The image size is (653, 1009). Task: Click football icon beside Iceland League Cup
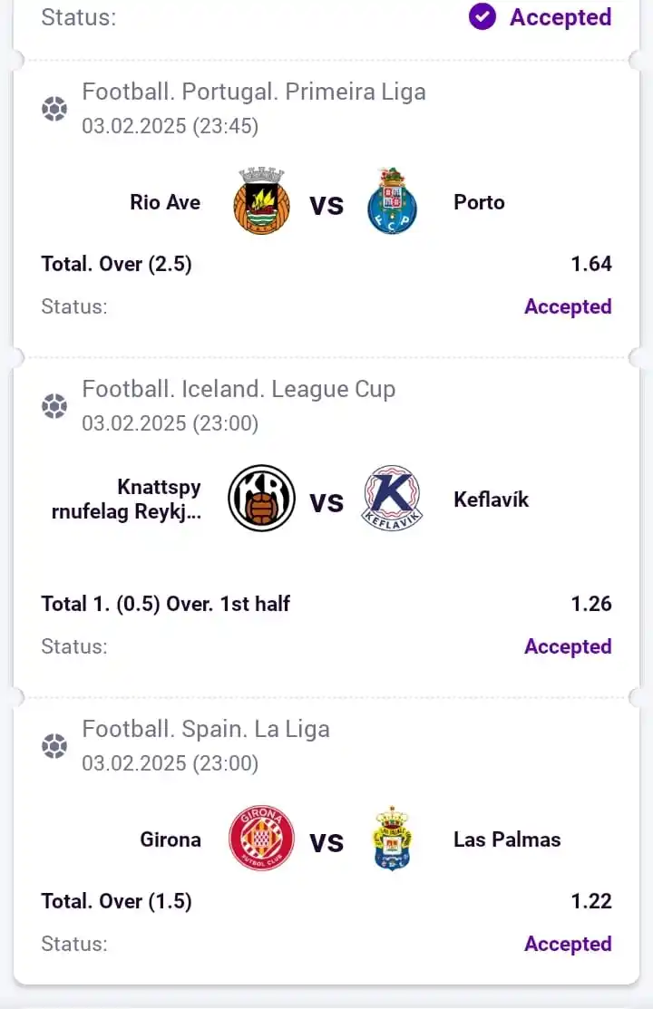point(54,406)
